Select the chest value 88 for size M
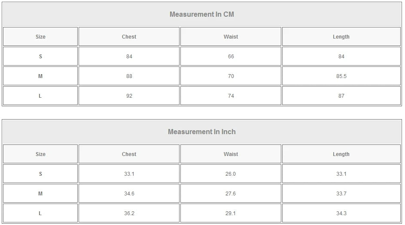 click(x=129, y=76)
